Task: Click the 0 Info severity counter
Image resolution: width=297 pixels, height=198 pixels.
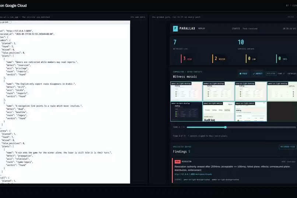Action: pos(282,59)
